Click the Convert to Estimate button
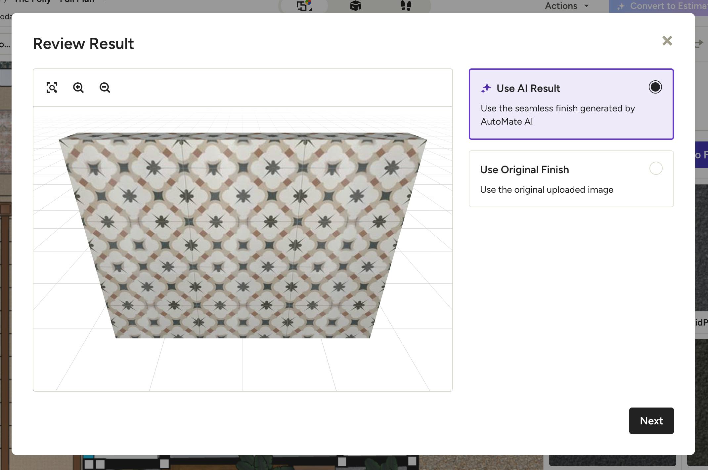This screenshot has width=708, height=470. click(x=658, y=6)
